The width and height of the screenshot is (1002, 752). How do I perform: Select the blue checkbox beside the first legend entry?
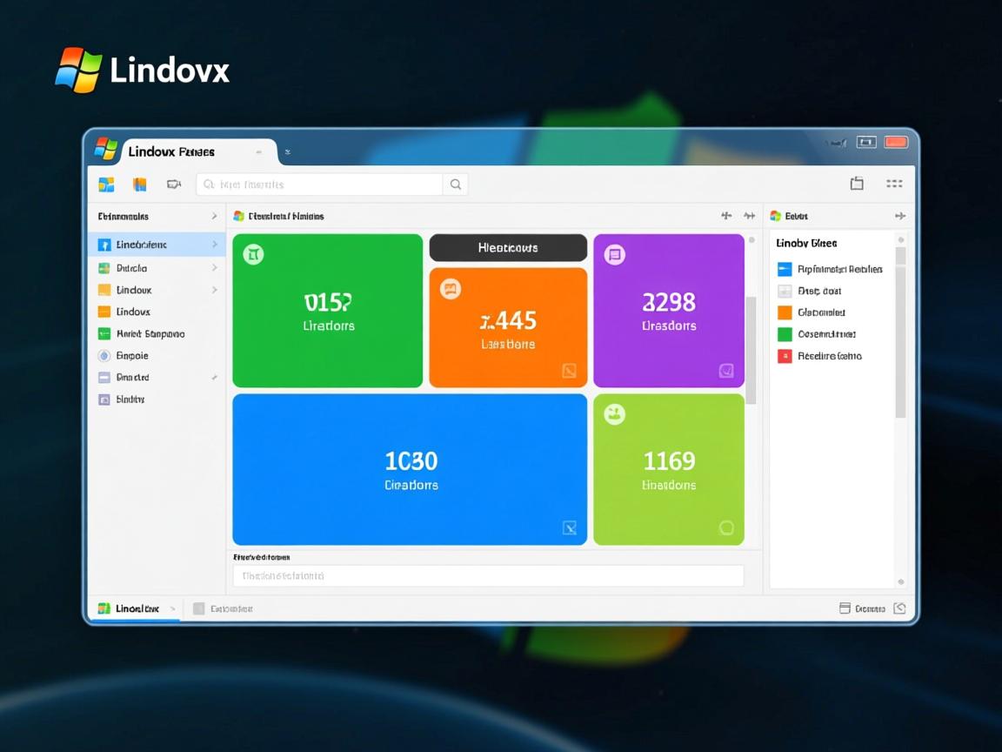783,269
